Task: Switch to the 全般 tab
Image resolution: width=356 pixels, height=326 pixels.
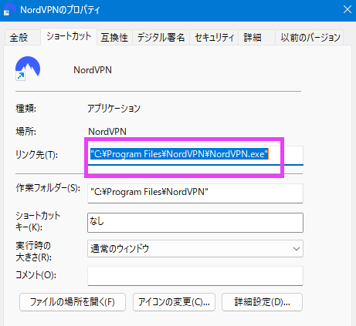Action: (22, 38)
